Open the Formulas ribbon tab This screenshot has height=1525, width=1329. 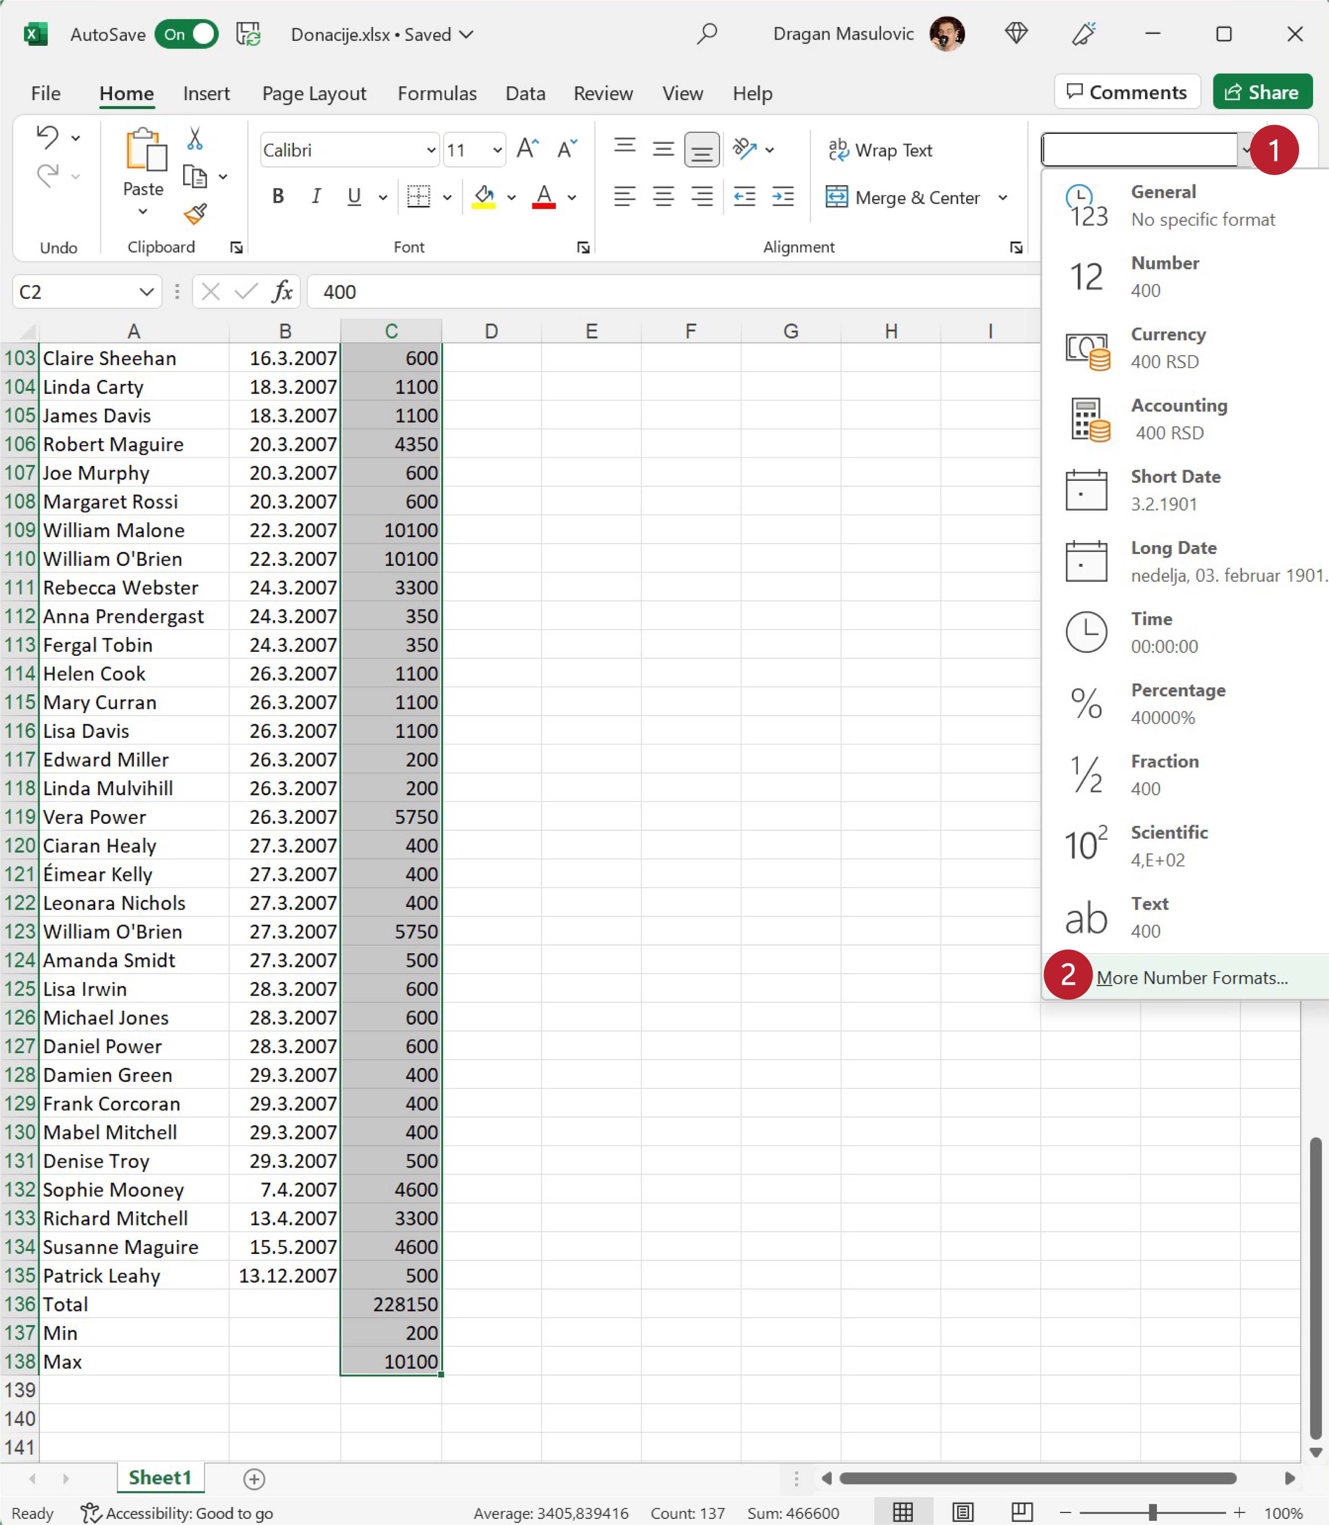point(437,94)
